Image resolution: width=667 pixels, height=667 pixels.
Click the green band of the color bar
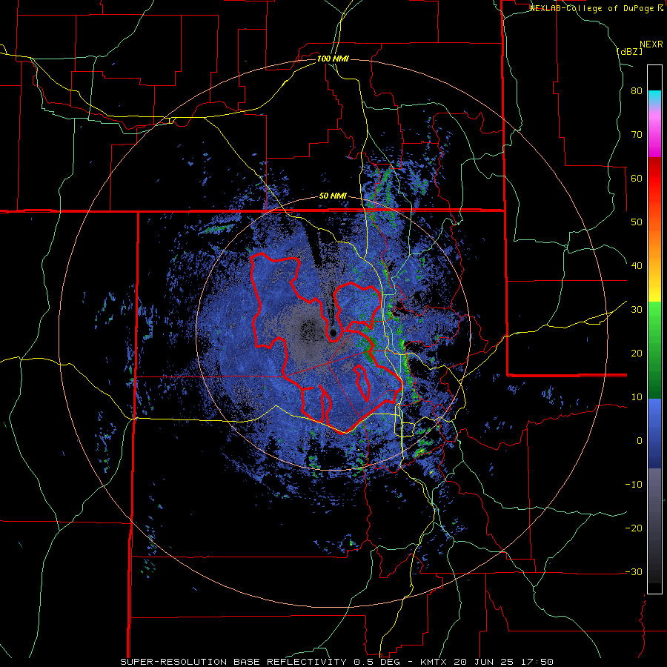[654, 350]
